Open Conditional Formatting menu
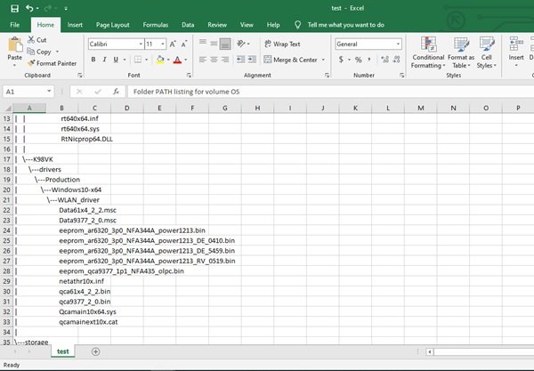 428,52
